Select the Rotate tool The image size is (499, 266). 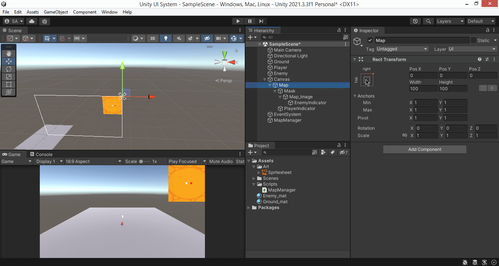pos(8,69)
